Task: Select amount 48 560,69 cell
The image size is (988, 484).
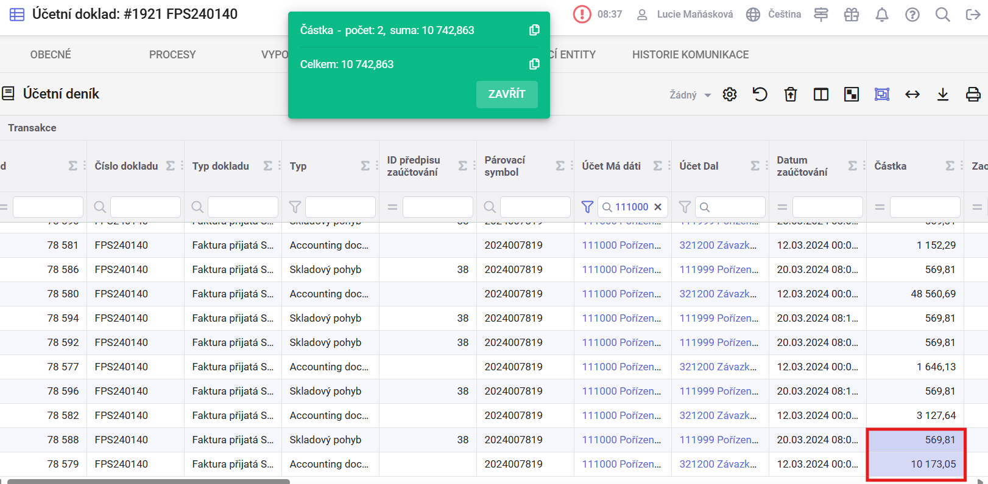Action: pyautogui.click(x=915, y=294)
